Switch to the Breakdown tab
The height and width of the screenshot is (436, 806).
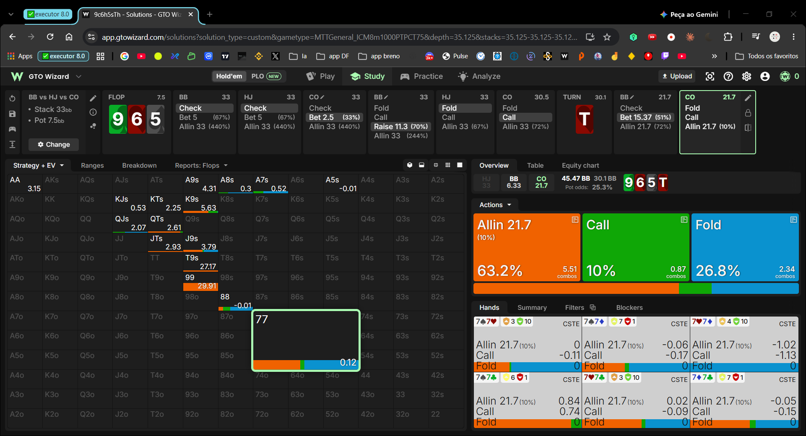[x=139, y=166]
